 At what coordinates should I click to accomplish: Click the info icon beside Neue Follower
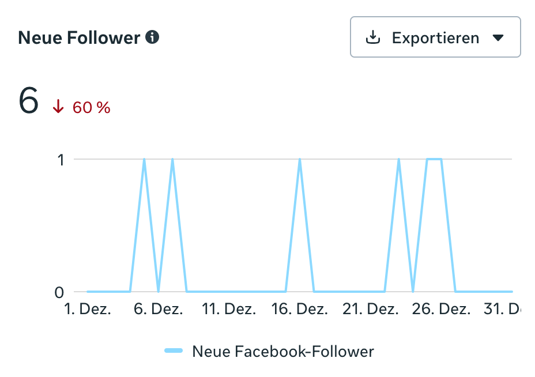click(153, 37)
